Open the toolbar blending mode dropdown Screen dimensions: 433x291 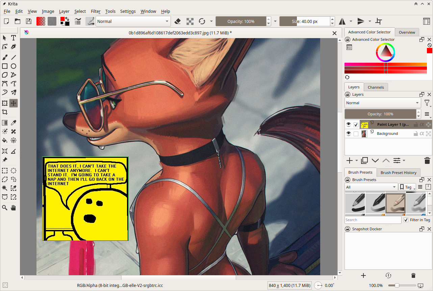pyautogui.click(x=133, y=21)
